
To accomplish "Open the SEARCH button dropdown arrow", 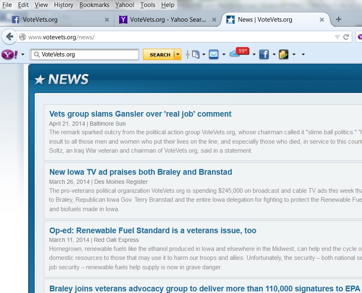I will 177,54.
